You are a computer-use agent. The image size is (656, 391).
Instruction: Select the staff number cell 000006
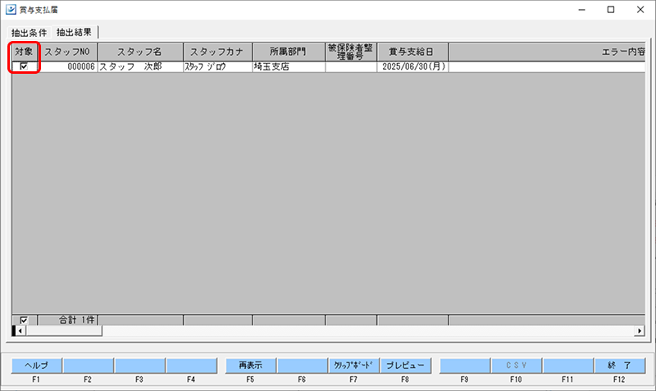point(68,66)
